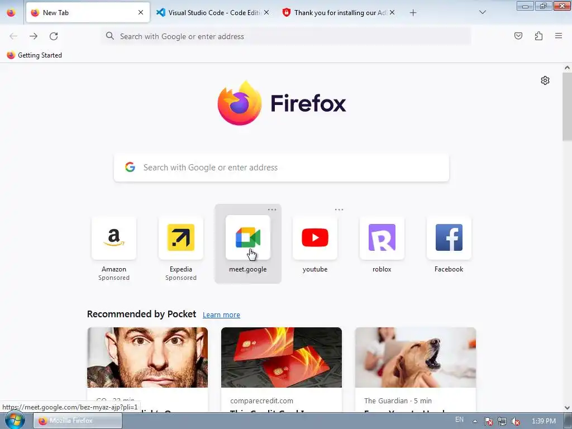Click the magnifier icon in the address bar

(110, 36)
